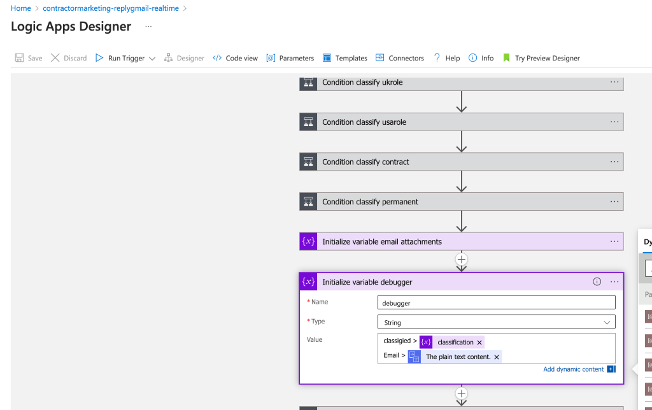The width and height of the screenshot is (652, 410).
Task: Click the Name field containing debugger
Action: click(x=496, y=302)
